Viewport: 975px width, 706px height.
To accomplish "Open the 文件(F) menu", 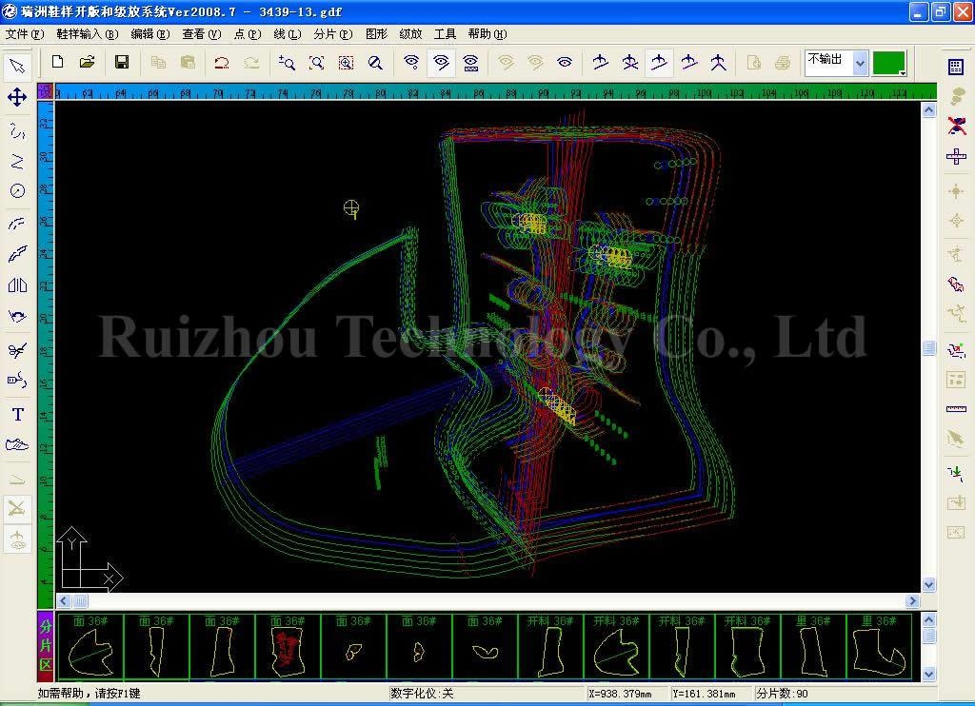I will coord(25,34).
